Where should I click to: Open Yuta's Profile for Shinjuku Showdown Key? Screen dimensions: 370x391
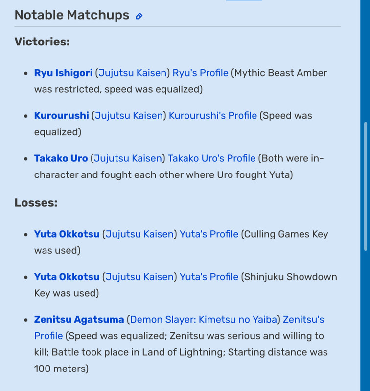[209, 277]
